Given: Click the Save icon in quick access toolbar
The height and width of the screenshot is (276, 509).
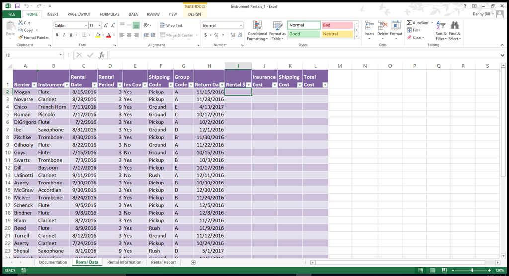Looking at the screenshot, I should [x=17, y=6].
